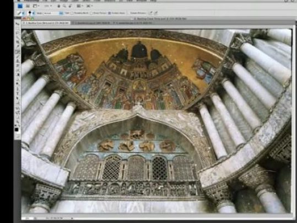The image size is (297, 223).
Task: Select the Quick Selection tool
Action: pos(18,38)
